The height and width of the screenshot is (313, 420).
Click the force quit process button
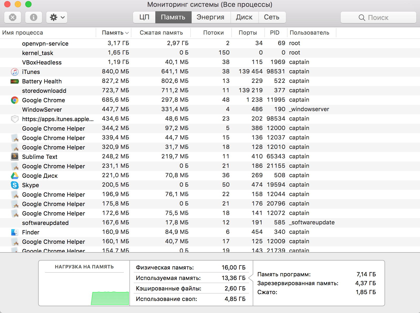pyautogui.click(x=13, y=17)
